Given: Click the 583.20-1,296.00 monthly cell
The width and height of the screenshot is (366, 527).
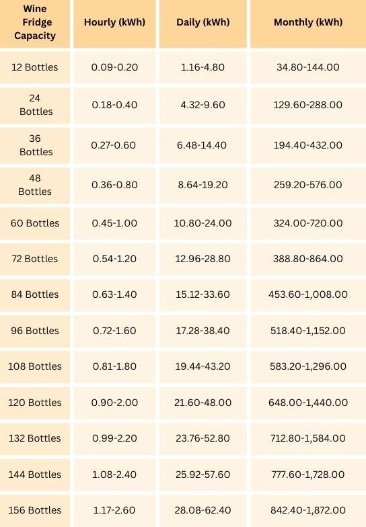Looking at the screenshot, I should click(x=308, y=366).
